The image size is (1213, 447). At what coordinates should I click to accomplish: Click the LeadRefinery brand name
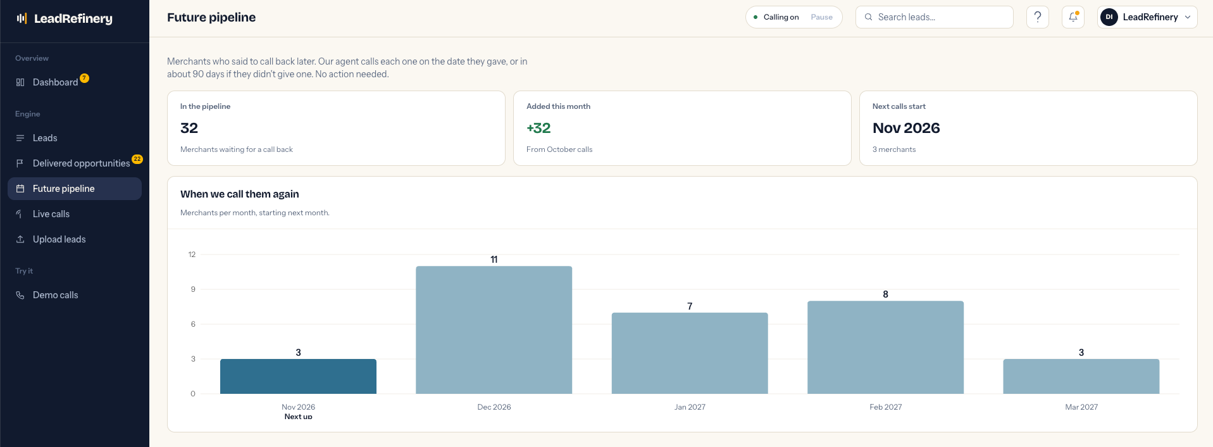(x=73, y=18)
